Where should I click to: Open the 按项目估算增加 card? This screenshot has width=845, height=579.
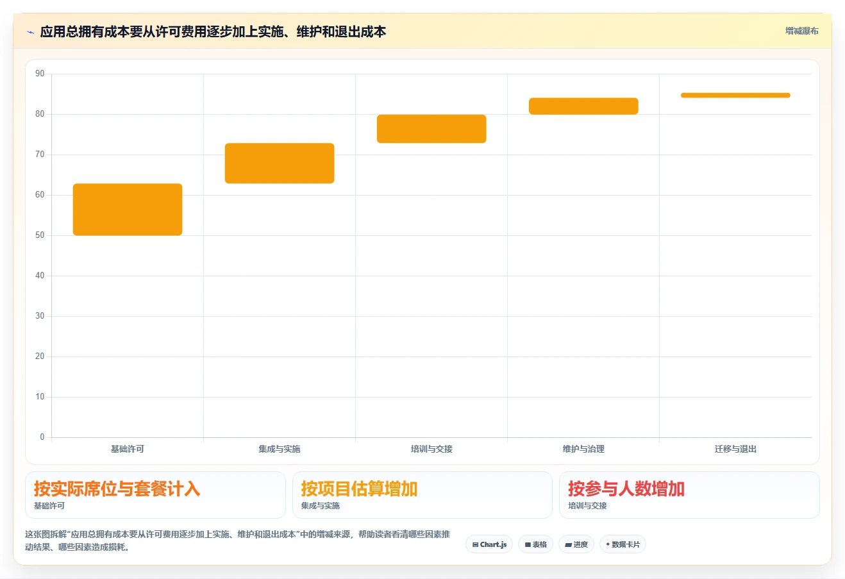422,495
